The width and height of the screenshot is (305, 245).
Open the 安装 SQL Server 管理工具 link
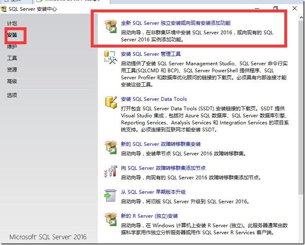click(x=151, y=54)
